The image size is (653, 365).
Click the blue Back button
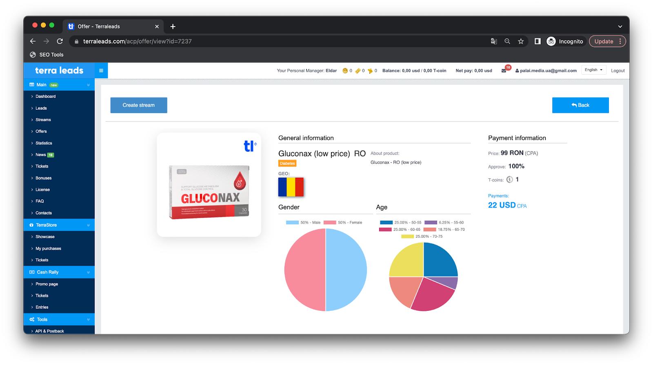(x=580, y=105)
